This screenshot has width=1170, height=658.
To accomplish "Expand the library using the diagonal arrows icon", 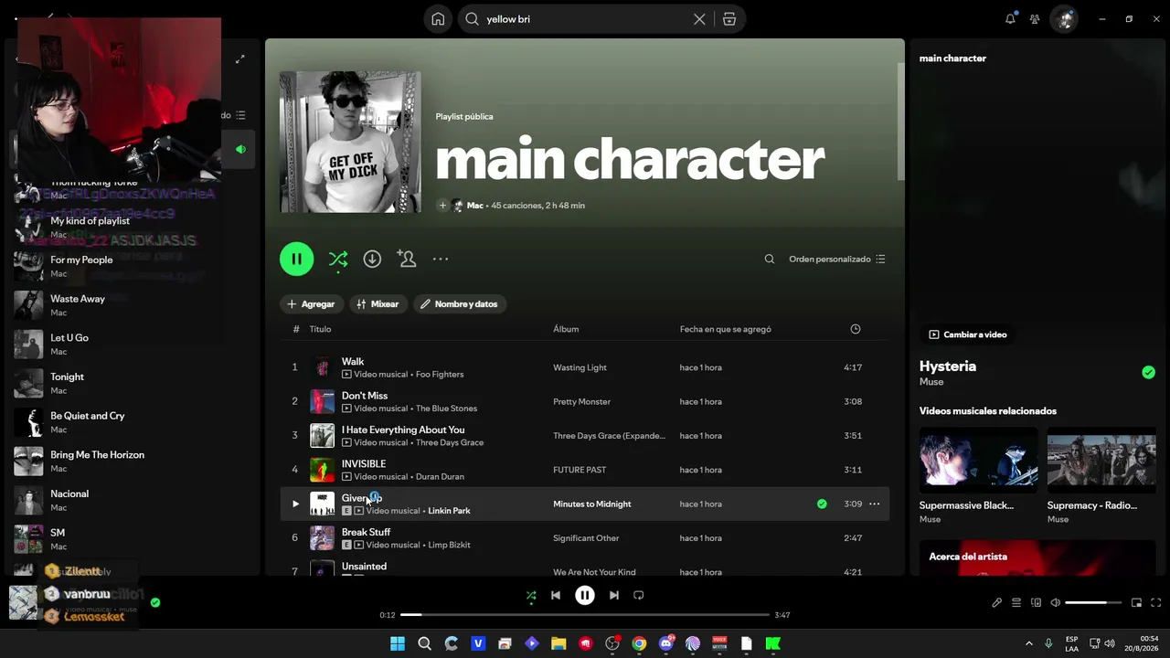I will pyautogui.click(x=239, y=59).
